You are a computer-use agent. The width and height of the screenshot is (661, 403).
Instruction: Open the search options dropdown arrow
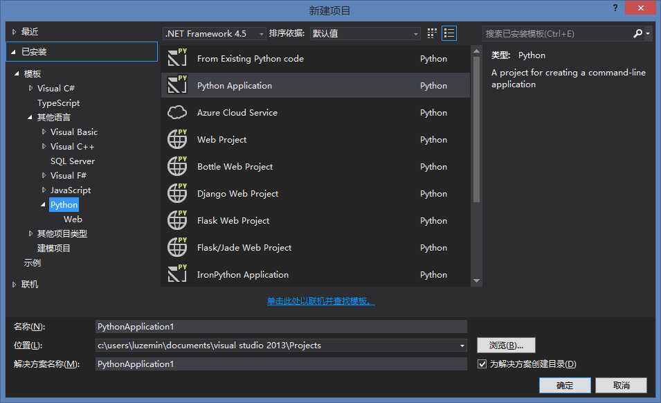tap(648, 33)
